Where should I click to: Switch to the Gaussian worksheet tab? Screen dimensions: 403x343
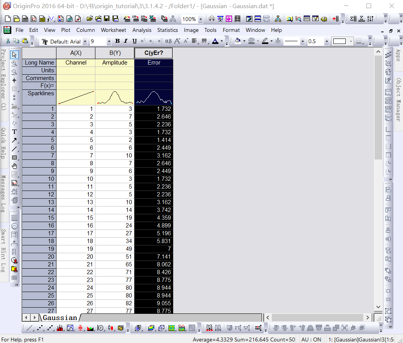point(60,318)
